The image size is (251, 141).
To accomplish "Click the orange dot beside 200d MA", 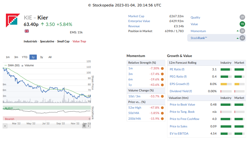I will point(162,119).
